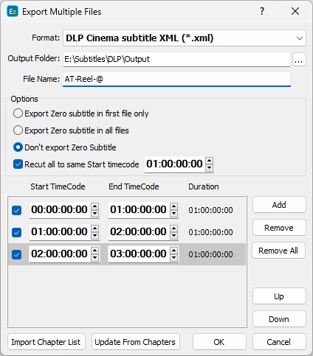Uncheck Recut all to same Start timecode
The width and height of the screenshot is (313, 356).
[18, 164]
